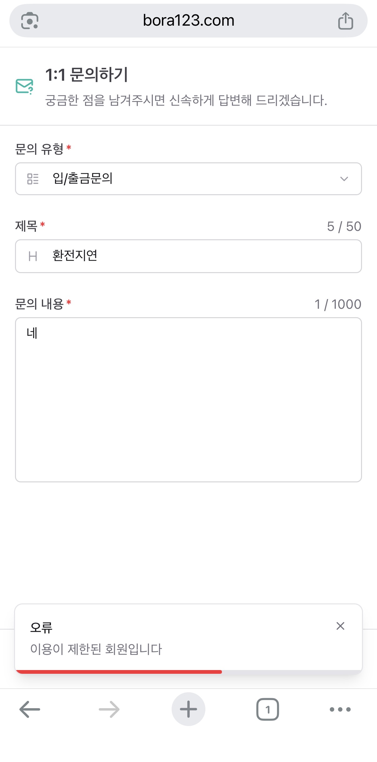Open a new tab with plus button

[x=188, y=709]
